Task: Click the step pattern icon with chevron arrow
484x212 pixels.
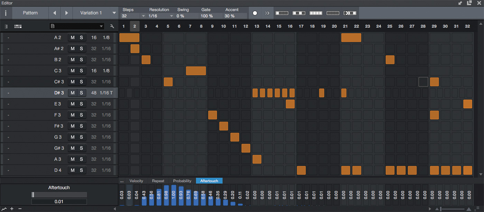Action: click(350, 13)
